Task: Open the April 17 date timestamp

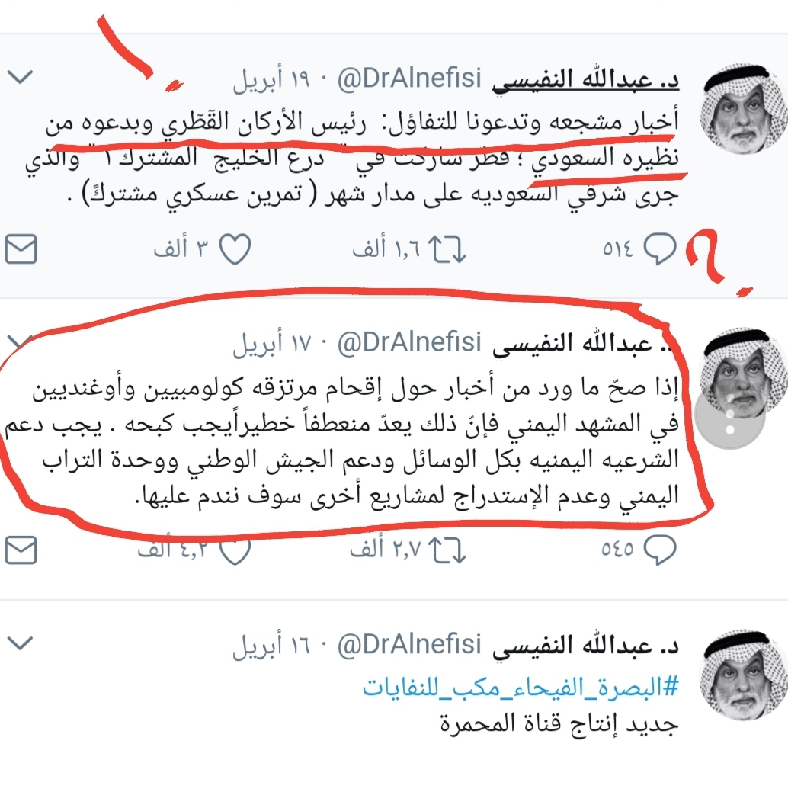Action: [x=271, y=344]
